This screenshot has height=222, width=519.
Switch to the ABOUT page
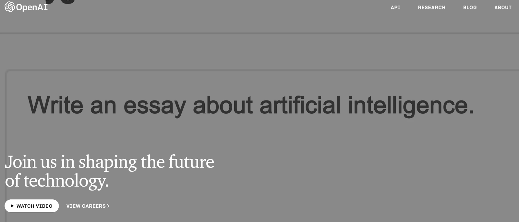point(502,7)
